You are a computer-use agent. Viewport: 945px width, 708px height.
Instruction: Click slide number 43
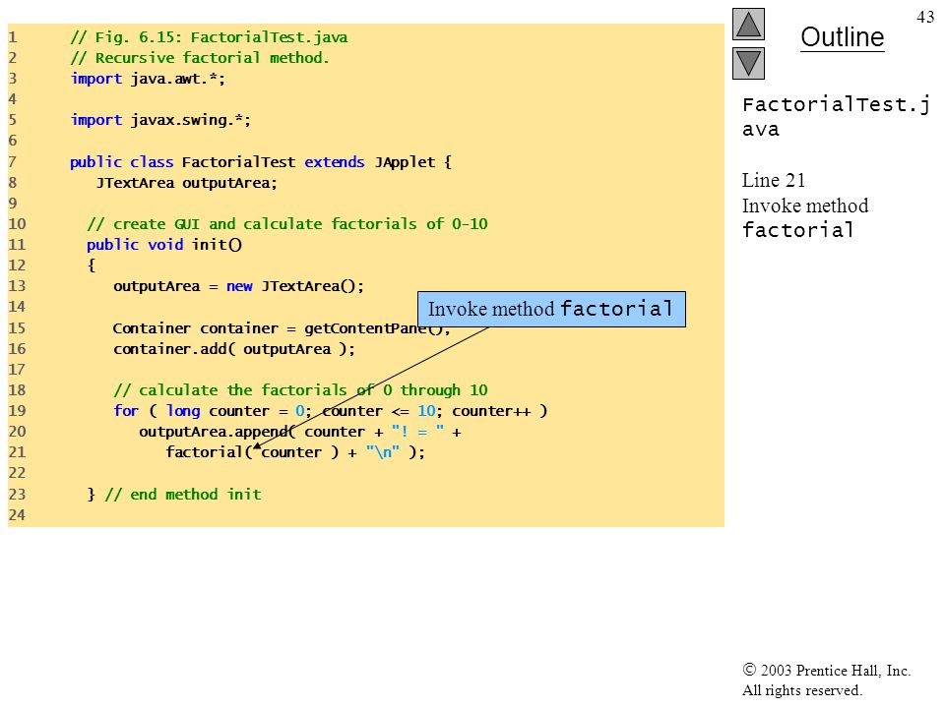(x=925, y=17)
